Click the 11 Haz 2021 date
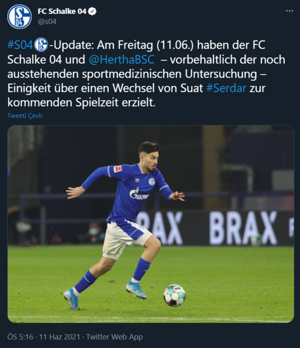Viewport: 300px width, 348px height. (x=59, y=337)
